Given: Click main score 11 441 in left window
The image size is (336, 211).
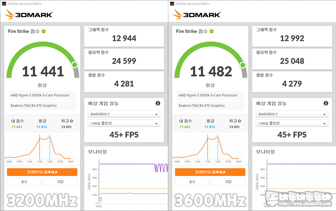Looking at the screenshot, I should (x=43, y=71).
